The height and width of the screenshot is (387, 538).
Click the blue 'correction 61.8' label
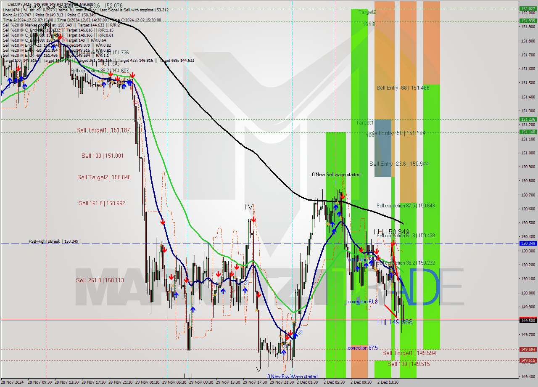[363, 302]
